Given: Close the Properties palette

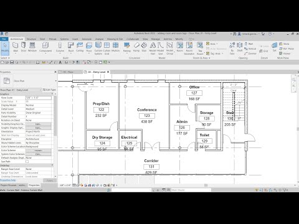Looking at the screenshot, I should click(55, 72).
